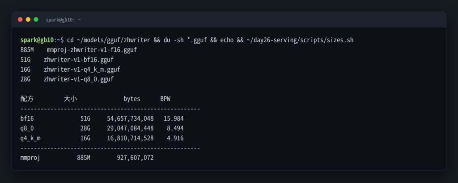This screenshot has height=183, width=458.
Task: Click the zhwriter-v1-q4_k_m.gguf filename
Action: [x=82, y=69]
